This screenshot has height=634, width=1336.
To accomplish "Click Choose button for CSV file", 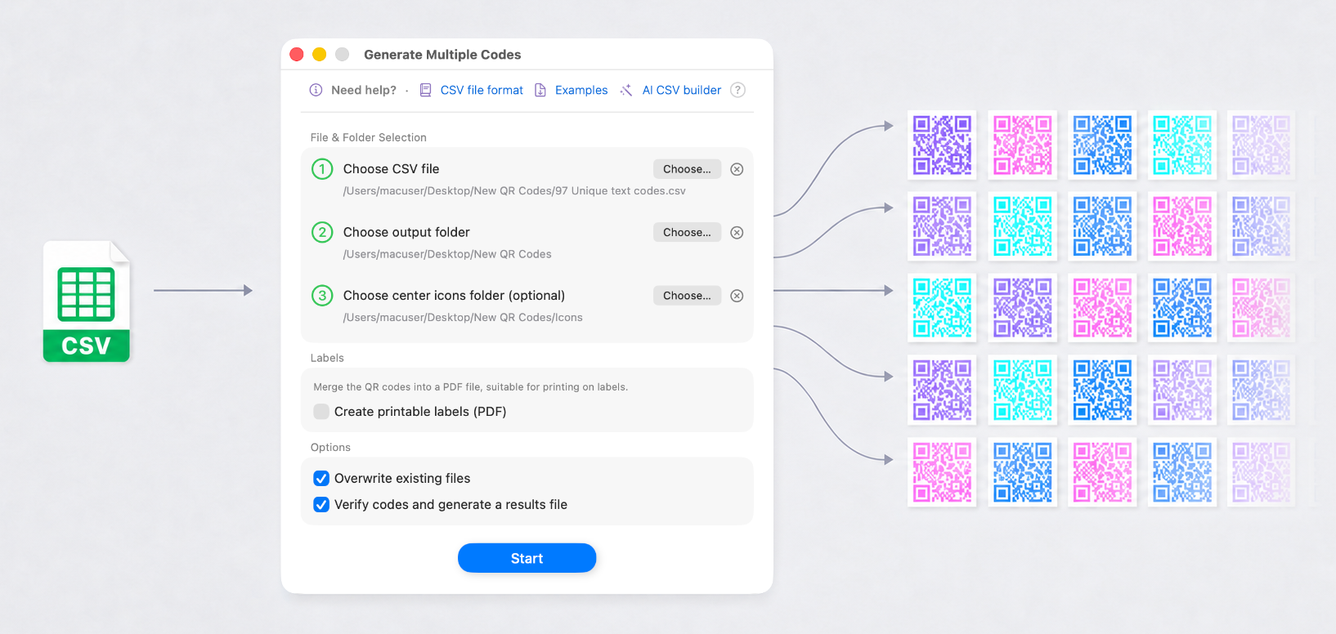I will pos(687,169).
